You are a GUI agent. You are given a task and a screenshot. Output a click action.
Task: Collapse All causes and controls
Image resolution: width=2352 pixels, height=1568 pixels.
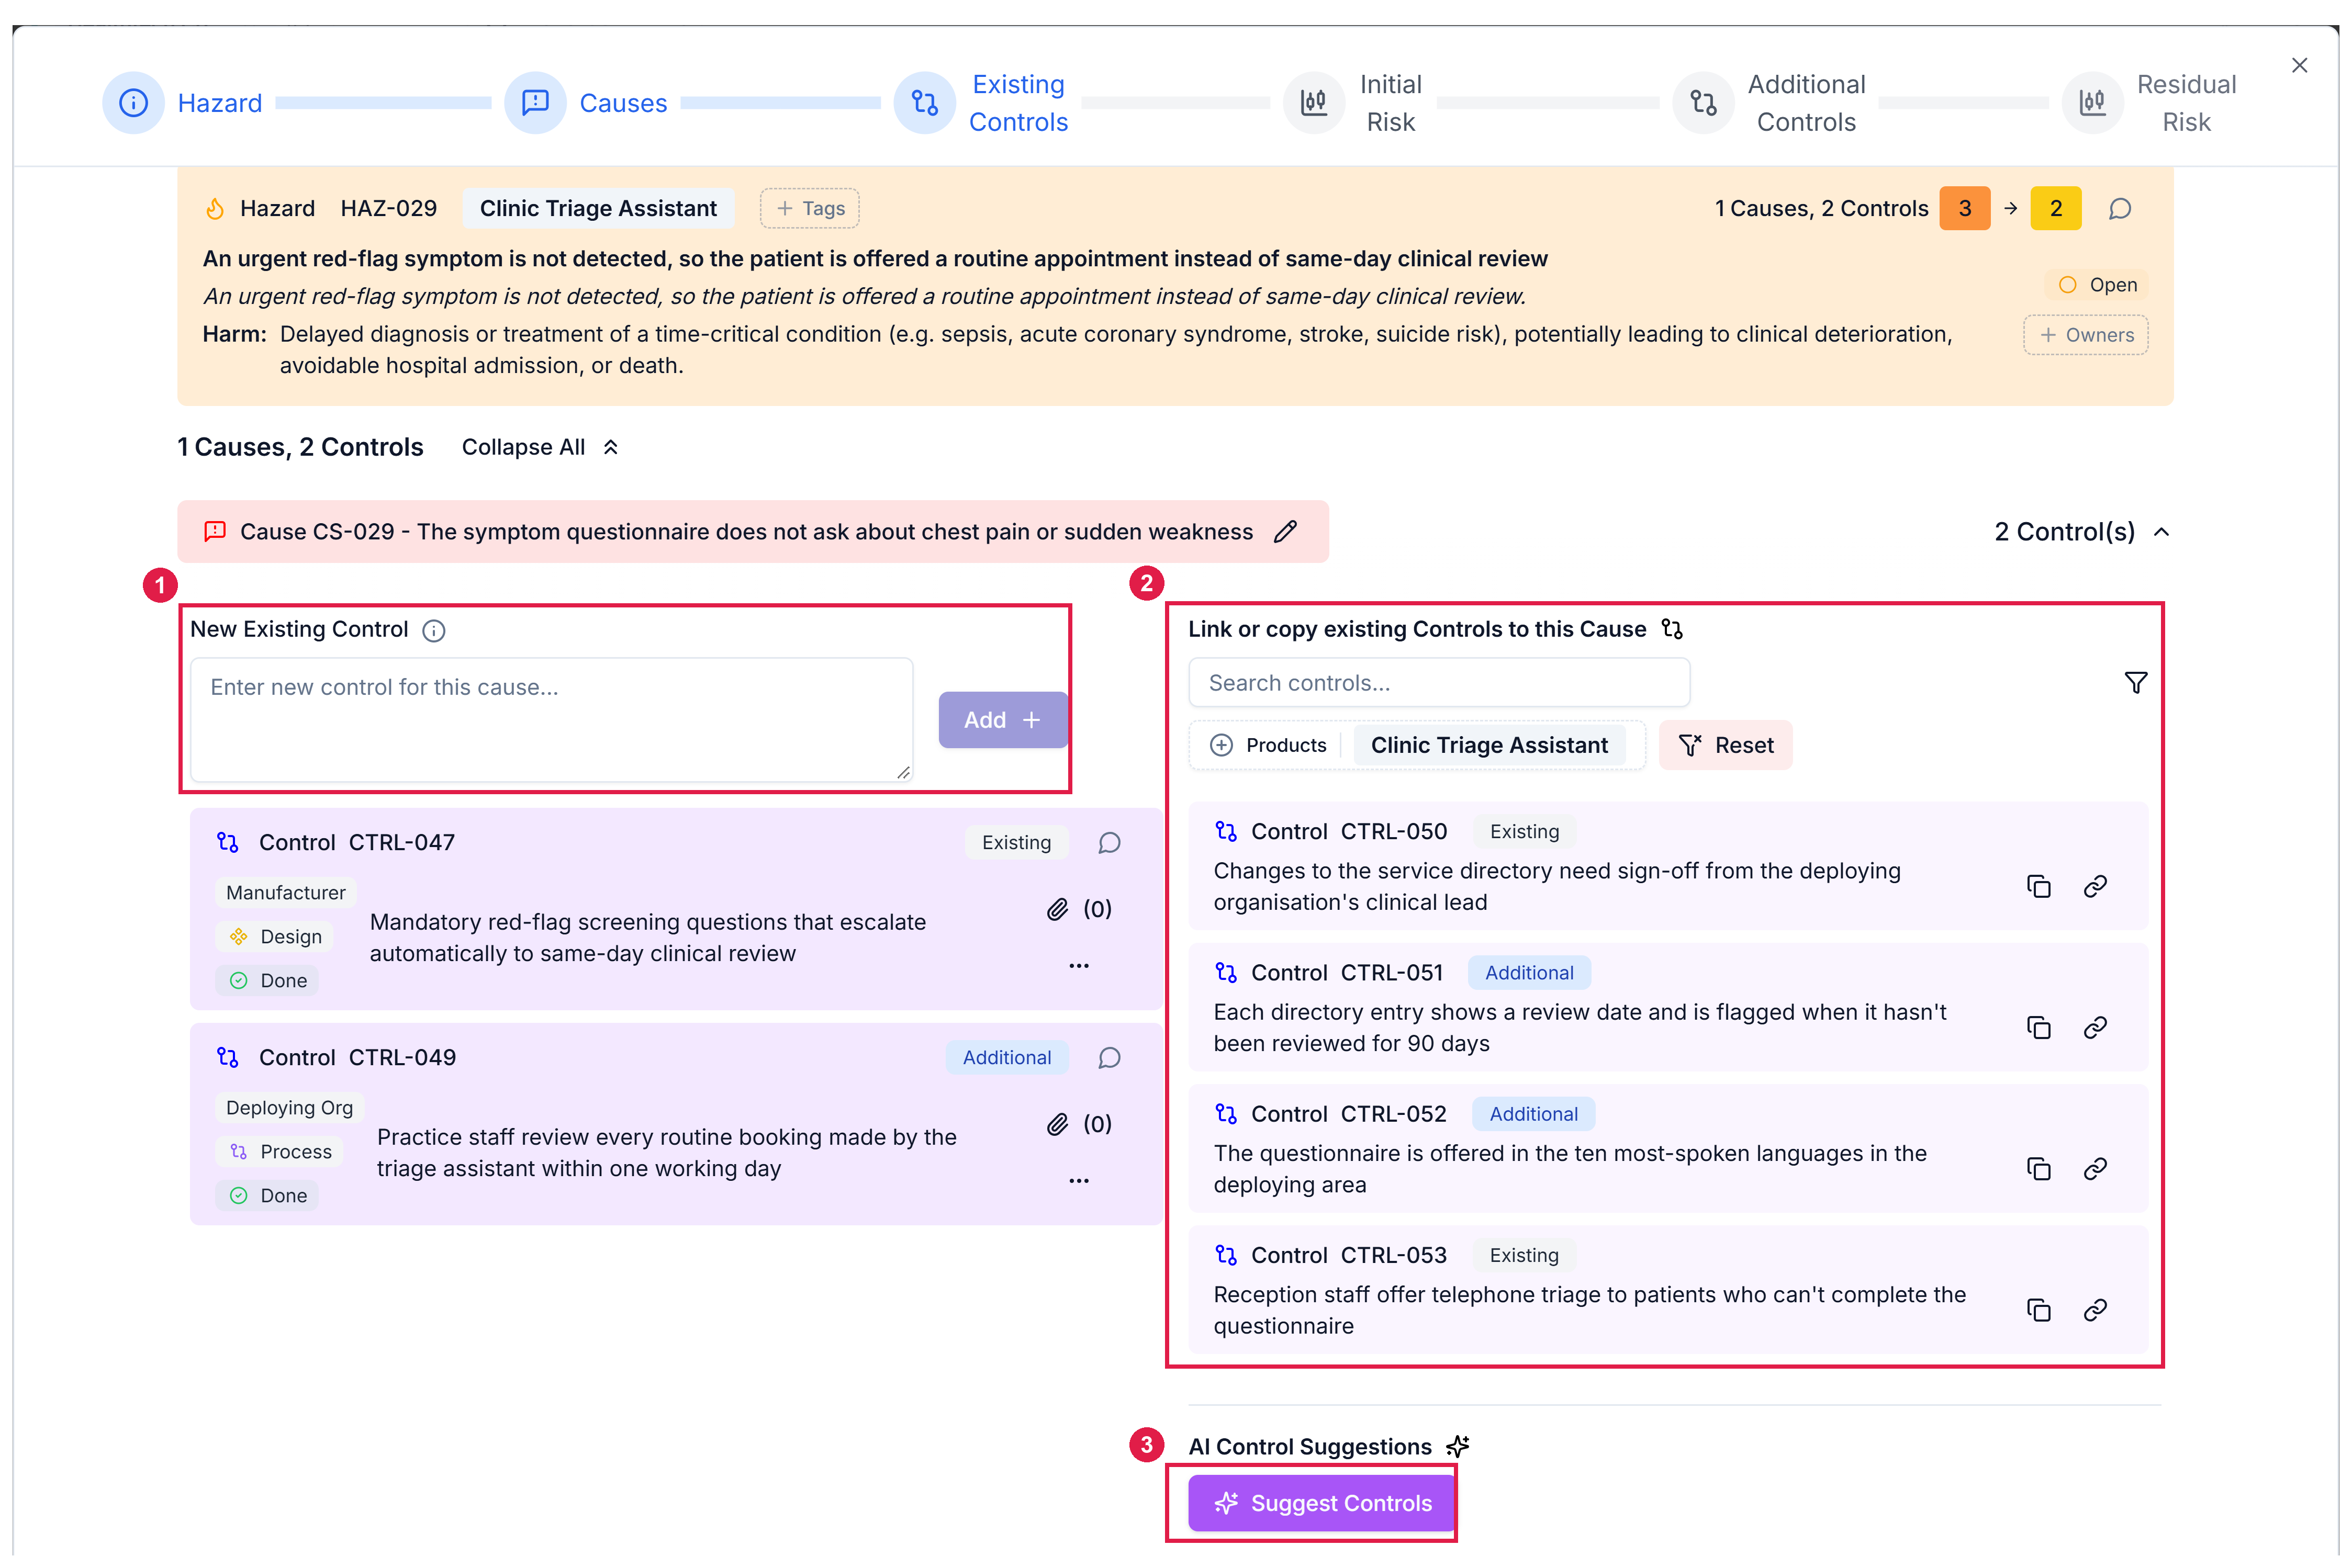(540, 448)
